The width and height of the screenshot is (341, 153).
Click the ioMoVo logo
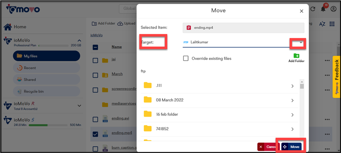23,9
